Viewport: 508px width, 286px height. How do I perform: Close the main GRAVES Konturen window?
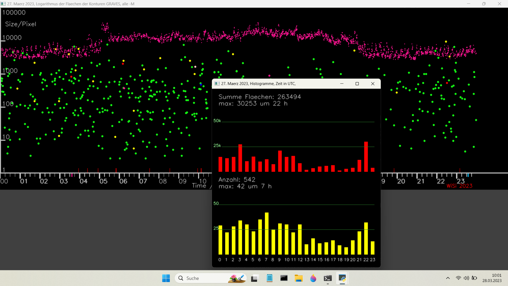500,4
